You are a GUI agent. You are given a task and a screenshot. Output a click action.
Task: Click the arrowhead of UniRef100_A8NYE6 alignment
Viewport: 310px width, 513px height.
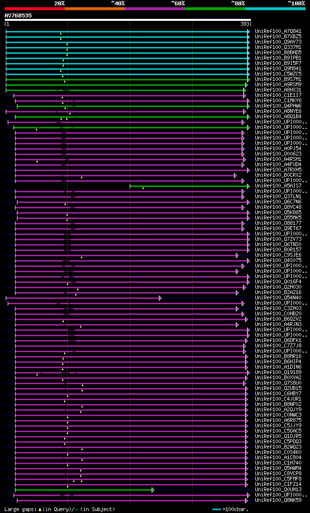pos(244,111)
